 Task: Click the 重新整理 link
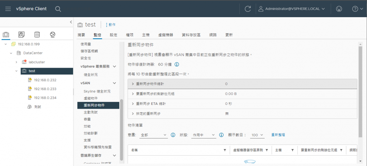(278, 135)
